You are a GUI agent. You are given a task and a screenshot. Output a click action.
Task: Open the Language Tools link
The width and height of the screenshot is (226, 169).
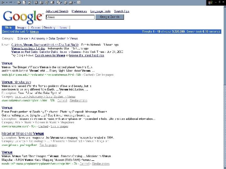click(100, 11)
